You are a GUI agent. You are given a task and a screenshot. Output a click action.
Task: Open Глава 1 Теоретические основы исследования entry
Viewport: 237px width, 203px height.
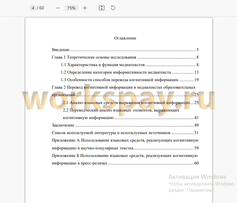click(125, 57)
